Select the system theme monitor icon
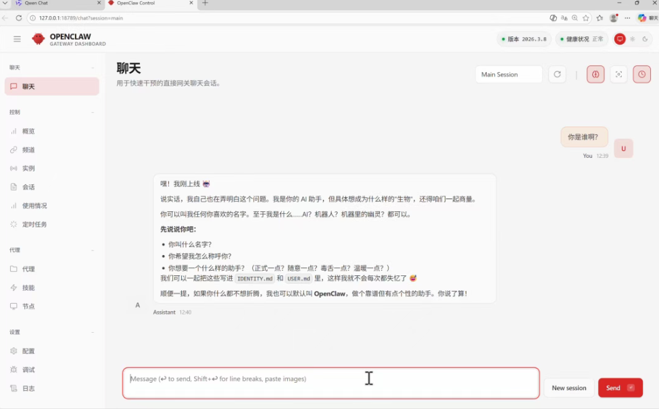This screenshot has height=409, width=659. coord(620,39)
